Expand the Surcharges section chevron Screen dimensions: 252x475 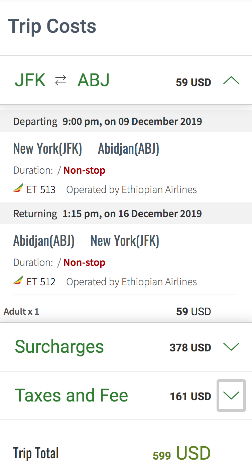click(x=231, y=347)
